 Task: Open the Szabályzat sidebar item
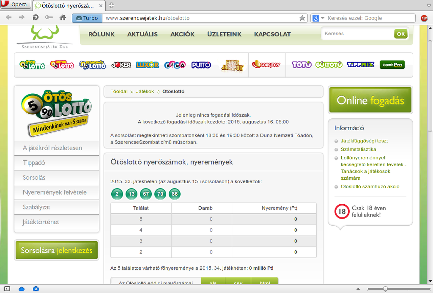tap(56, 207)
